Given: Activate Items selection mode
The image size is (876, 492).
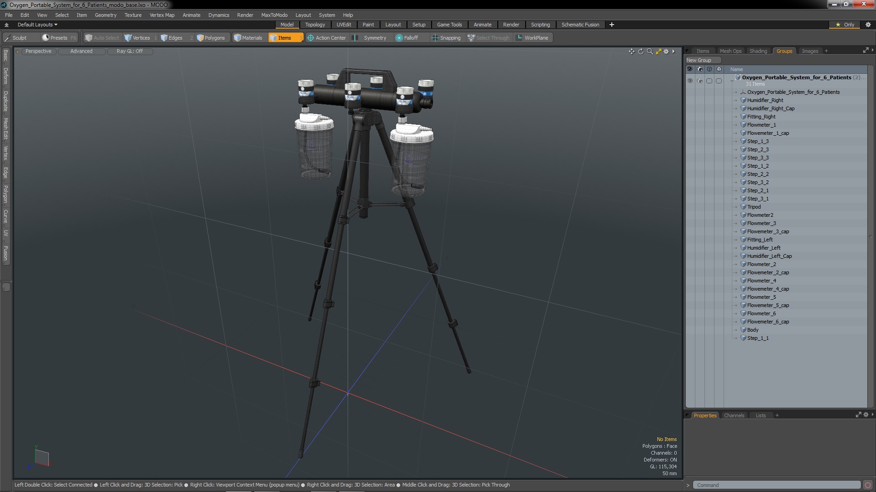Looking at the screenshot, I should 285,38.
